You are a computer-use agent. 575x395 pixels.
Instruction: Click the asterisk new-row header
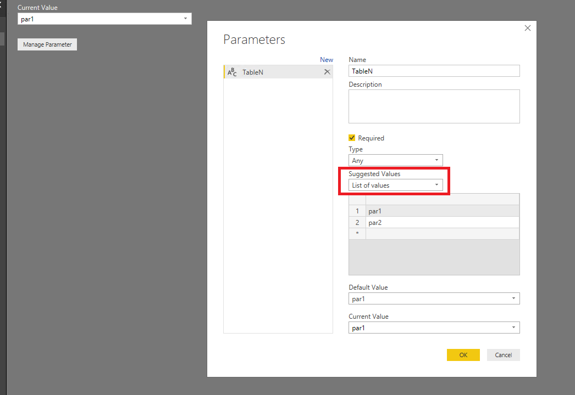click(357, 234)
